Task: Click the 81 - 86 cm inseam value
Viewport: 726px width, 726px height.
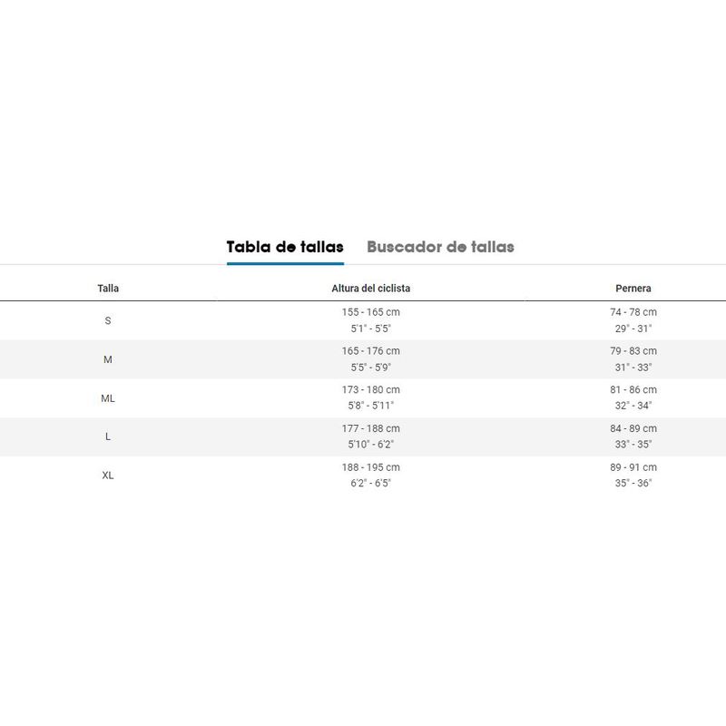Action: click(633, 389)
